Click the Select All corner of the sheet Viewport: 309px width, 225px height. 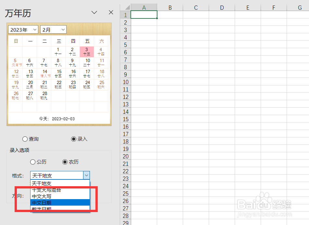126,7
